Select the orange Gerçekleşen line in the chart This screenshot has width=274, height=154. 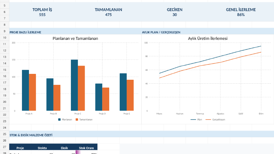click(210, 65)
